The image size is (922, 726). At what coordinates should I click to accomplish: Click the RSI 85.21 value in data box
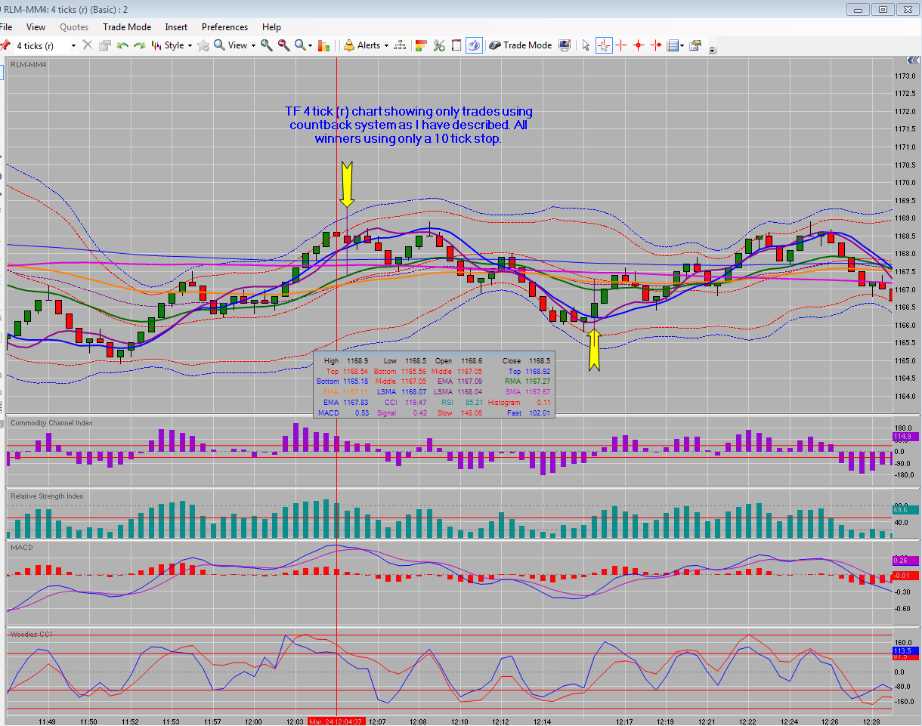473,403
